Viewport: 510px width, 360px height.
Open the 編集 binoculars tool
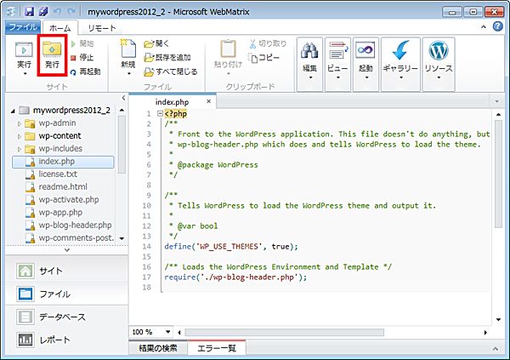309,64
